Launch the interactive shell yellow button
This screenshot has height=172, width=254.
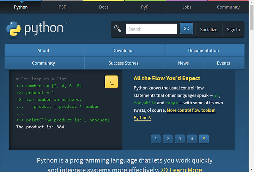111,82
